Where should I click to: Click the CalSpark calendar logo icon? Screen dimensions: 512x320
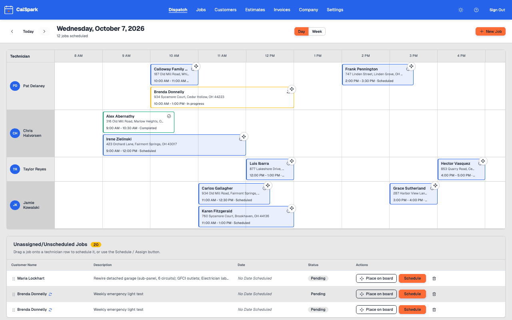[8, 10]
